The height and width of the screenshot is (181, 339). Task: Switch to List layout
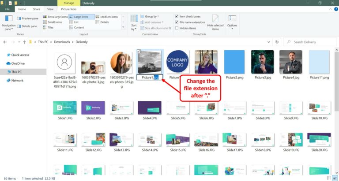pyautogui.click(x=74, y=22)
